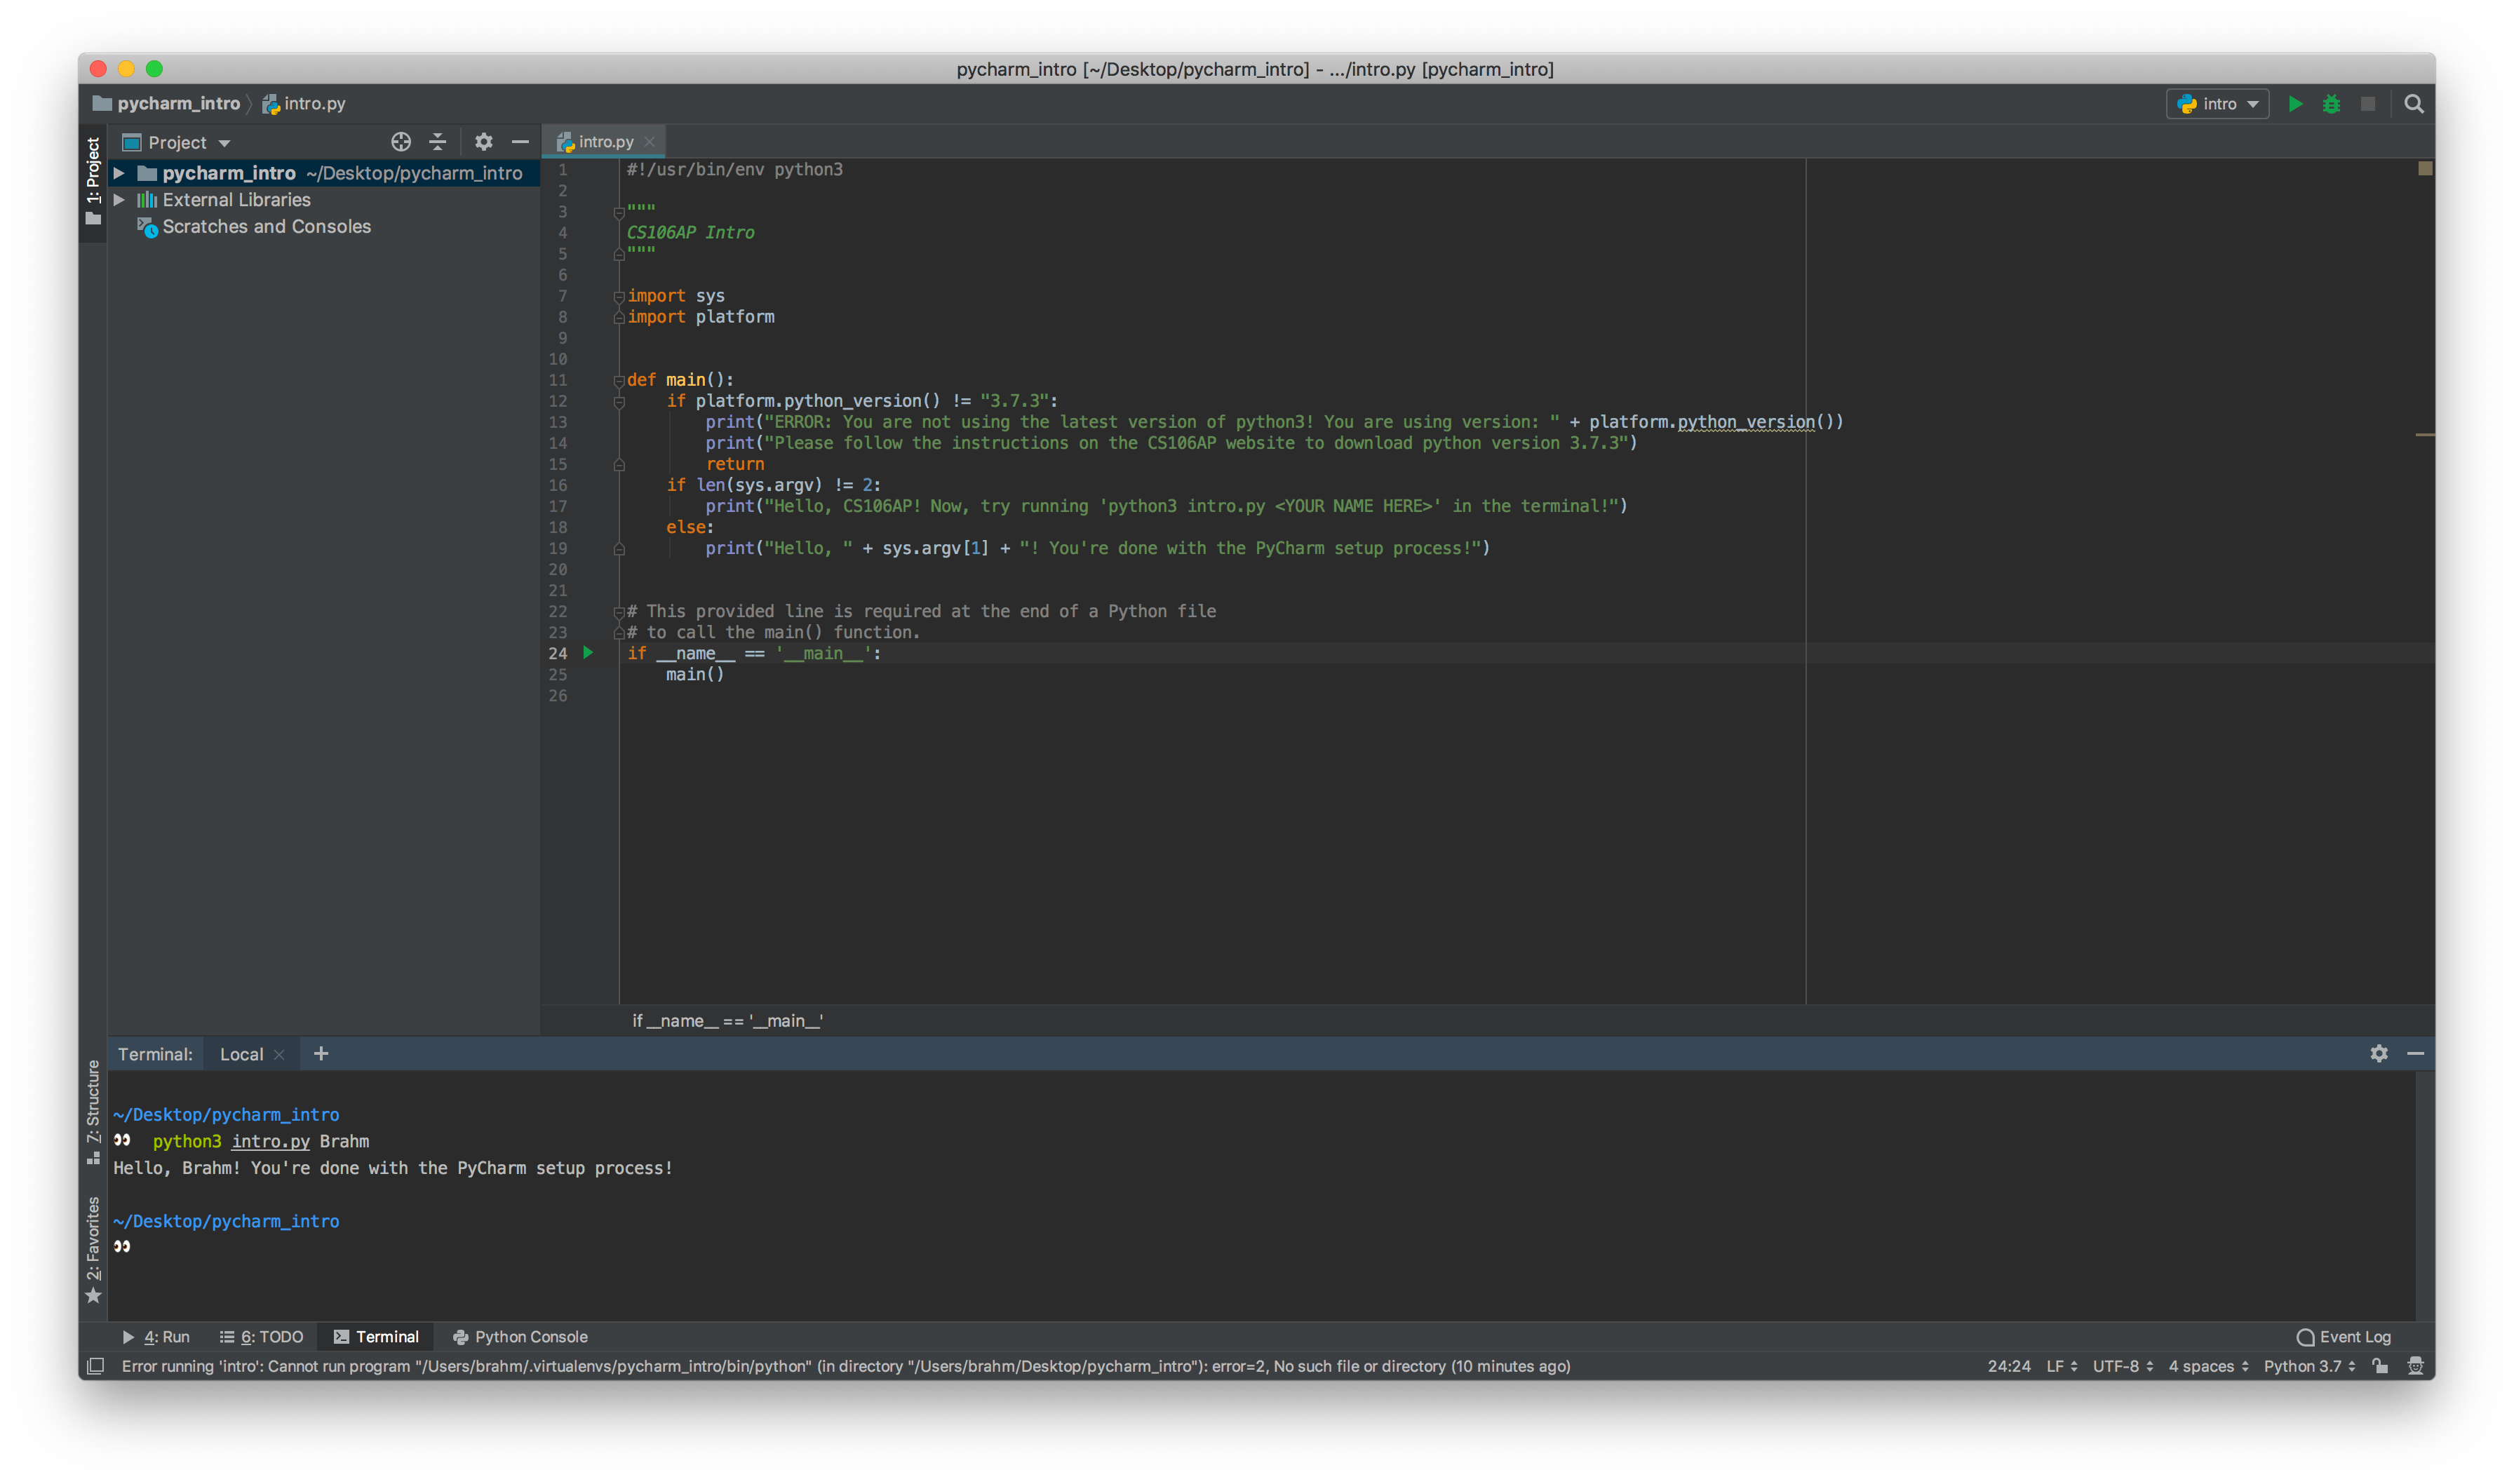Fold the if block at line 12
Image resolution: width=2514 pixels, height=1484 pixels.
tap(619, 402)
